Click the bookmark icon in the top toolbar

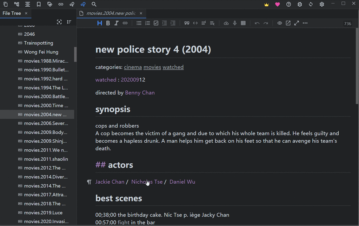[39, 4]
